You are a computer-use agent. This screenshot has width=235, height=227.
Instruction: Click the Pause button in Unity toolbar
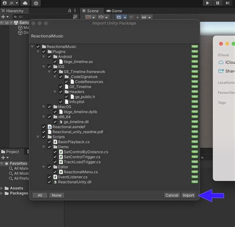coord(218,3)
